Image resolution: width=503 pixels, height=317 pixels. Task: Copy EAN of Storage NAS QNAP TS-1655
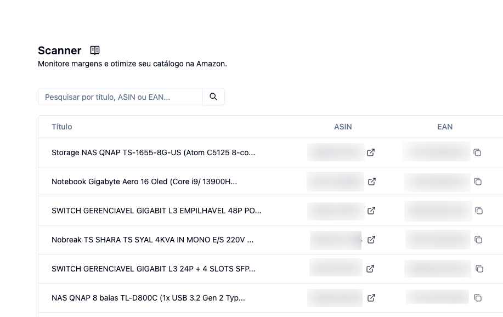[x=477, y=152]
